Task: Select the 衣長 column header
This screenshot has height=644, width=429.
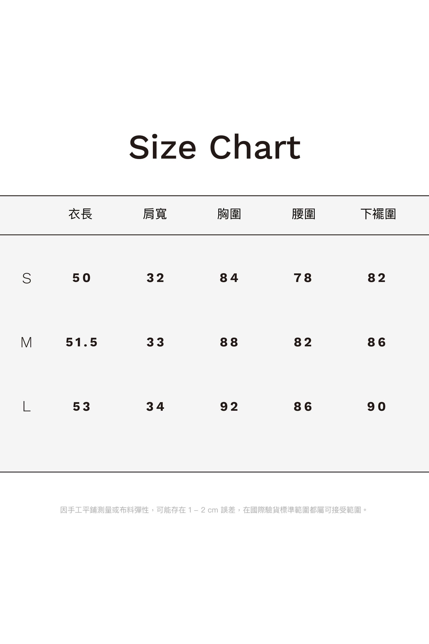Action: [x=80, y=214]
